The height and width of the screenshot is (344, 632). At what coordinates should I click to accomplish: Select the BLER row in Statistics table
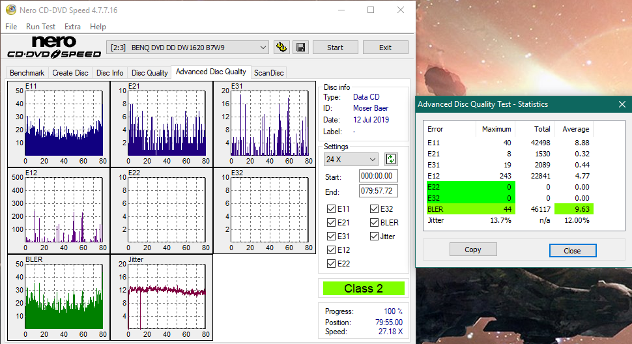click(509, 209)
